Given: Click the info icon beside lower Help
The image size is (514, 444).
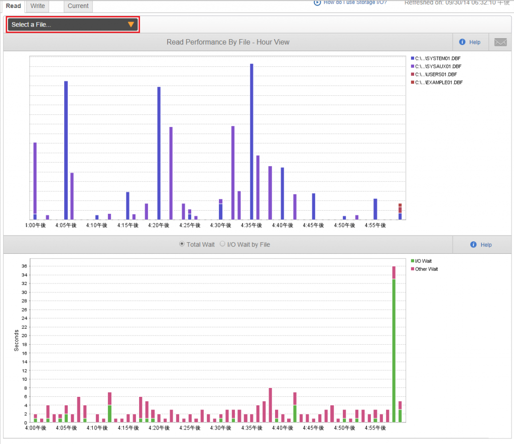Looking at the screenshot, I should point(473,244).
